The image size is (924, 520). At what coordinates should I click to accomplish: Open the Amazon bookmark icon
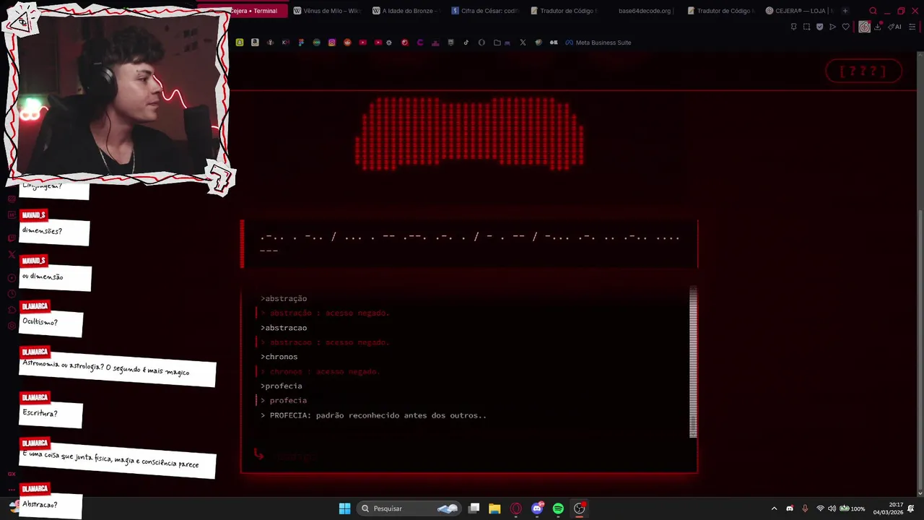[255, 43]
